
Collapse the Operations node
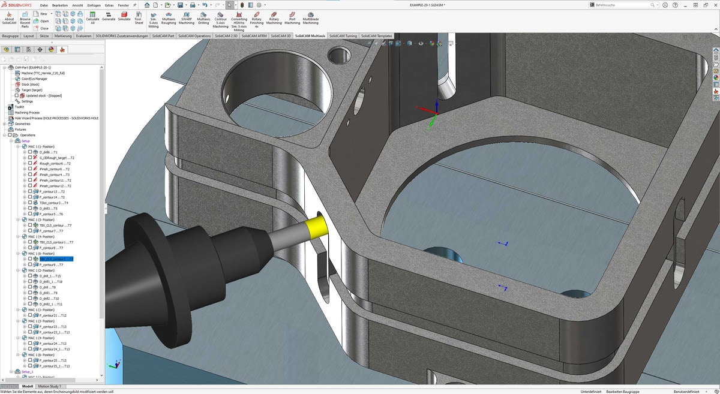point(4,135)
